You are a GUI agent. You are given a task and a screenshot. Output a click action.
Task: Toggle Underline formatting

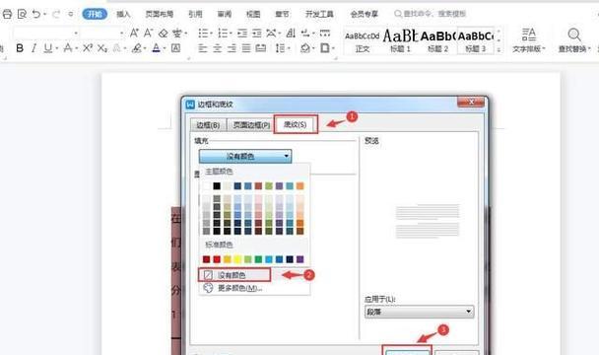pyautogui.click(x=47, y=48)
